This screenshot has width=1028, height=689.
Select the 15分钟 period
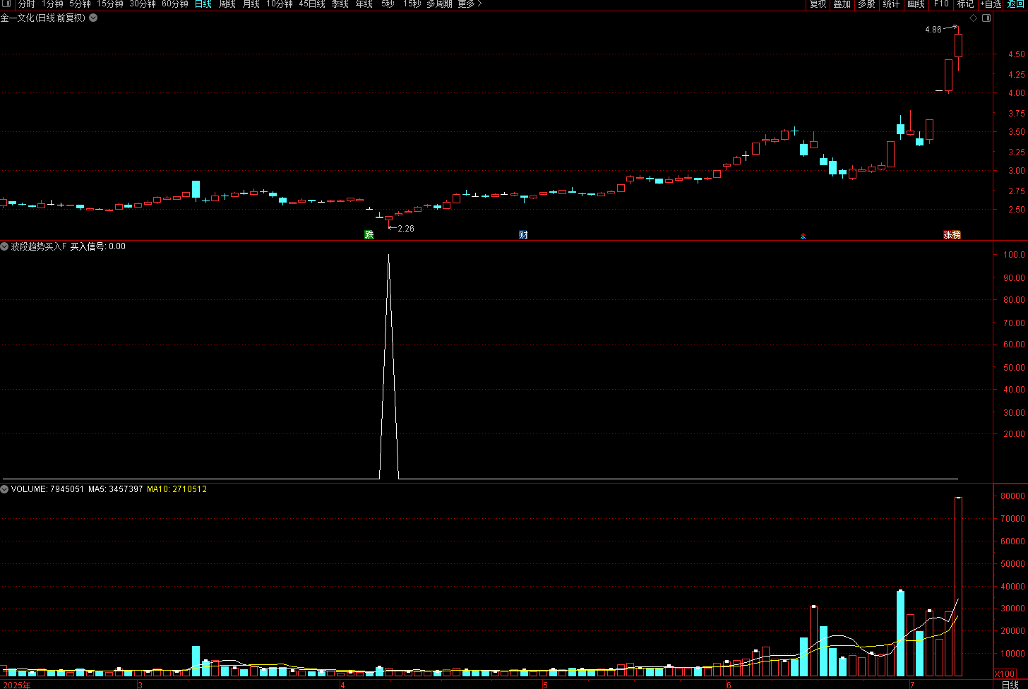110,4
